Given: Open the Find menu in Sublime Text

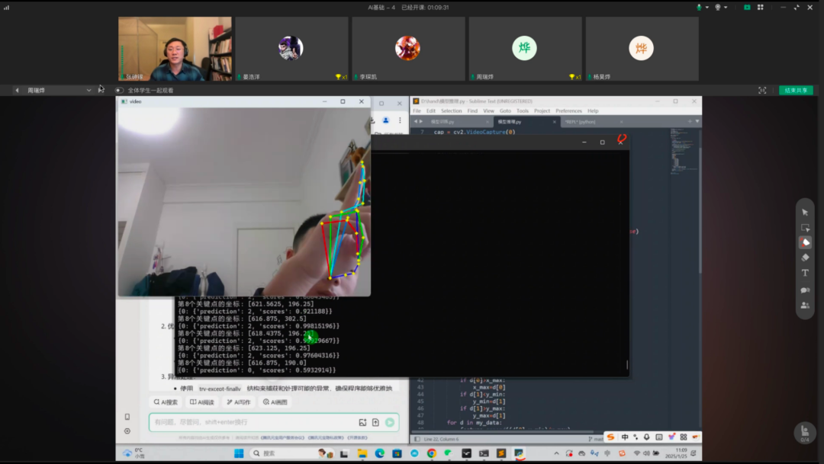Looking at the screenshot, I should point(472,110).
